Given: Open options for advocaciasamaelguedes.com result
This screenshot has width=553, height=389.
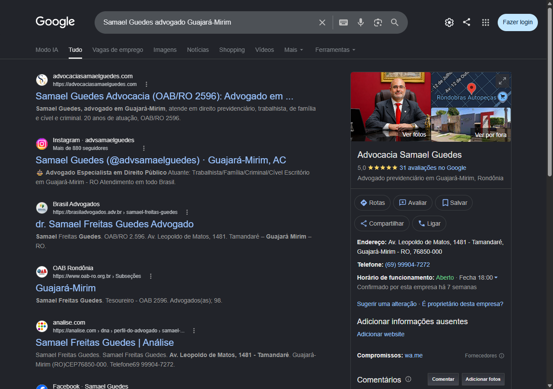Looking at the screenshot, I should (x=146, y=84).
